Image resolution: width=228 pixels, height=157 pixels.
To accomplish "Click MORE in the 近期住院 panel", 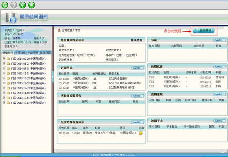I will (220, 94).
